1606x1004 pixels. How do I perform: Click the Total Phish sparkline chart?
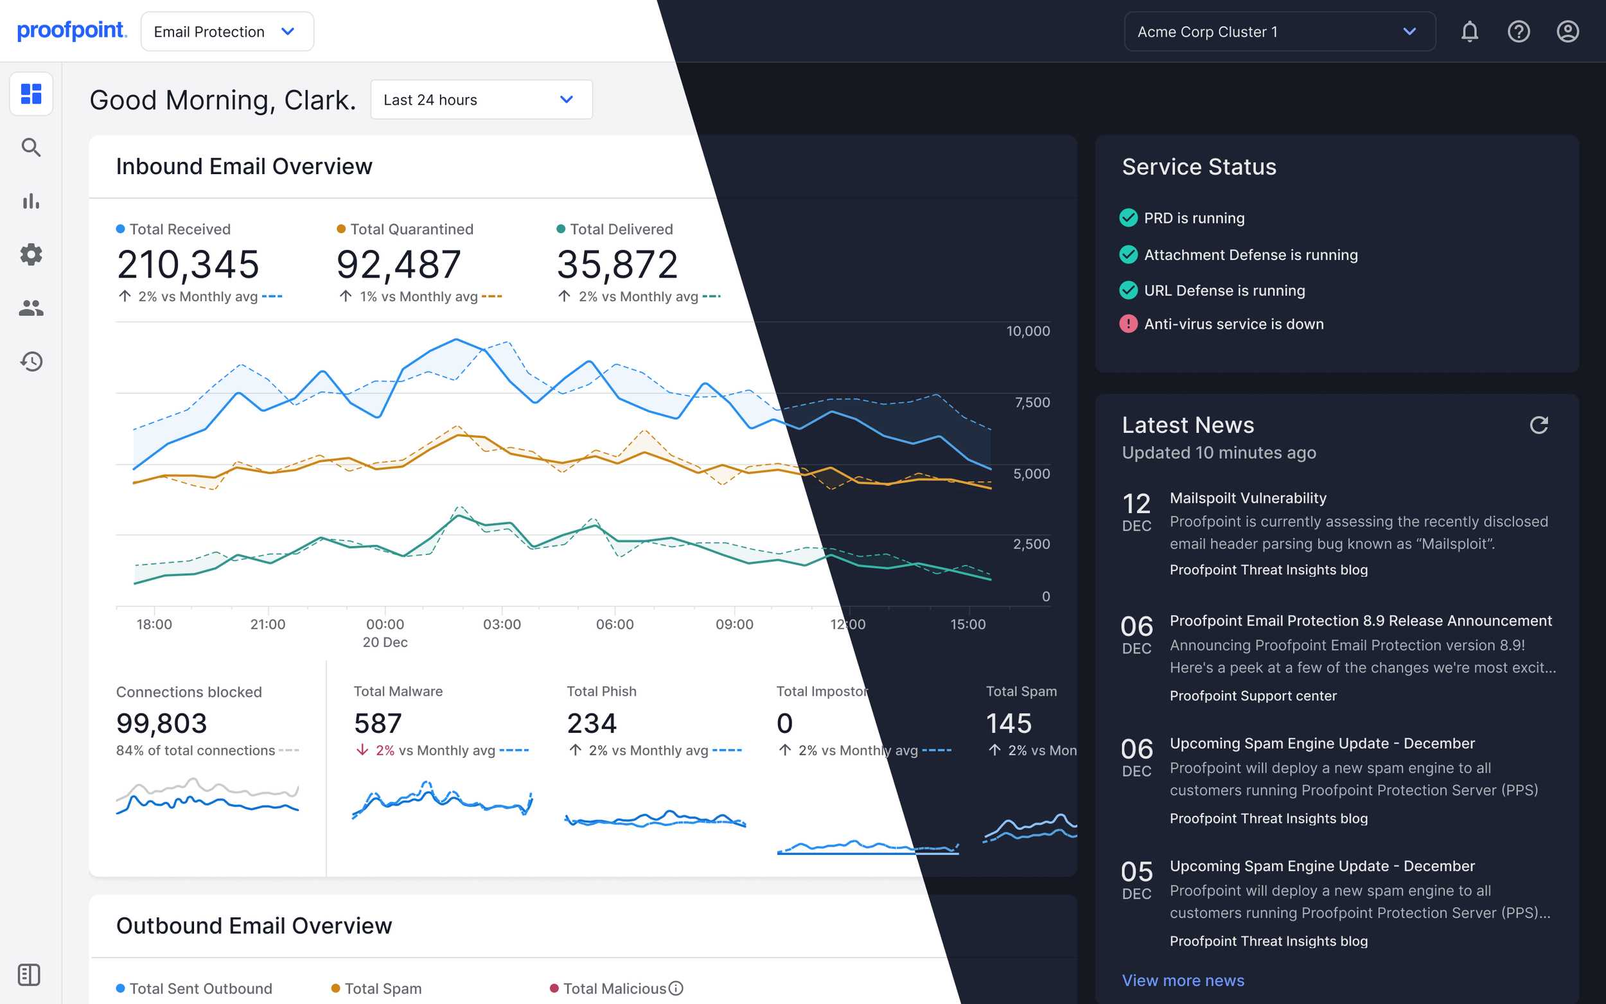click(x=655, y=819)
